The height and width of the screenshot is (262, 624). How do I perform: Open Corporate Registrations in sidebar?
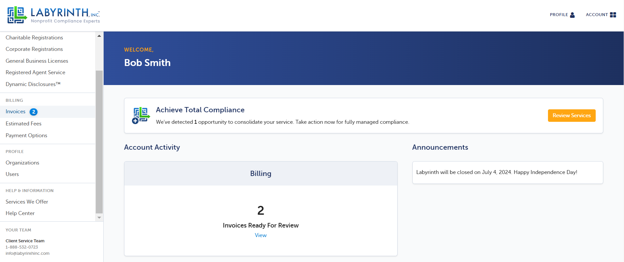pyautogui.click(x=34, y=49)
